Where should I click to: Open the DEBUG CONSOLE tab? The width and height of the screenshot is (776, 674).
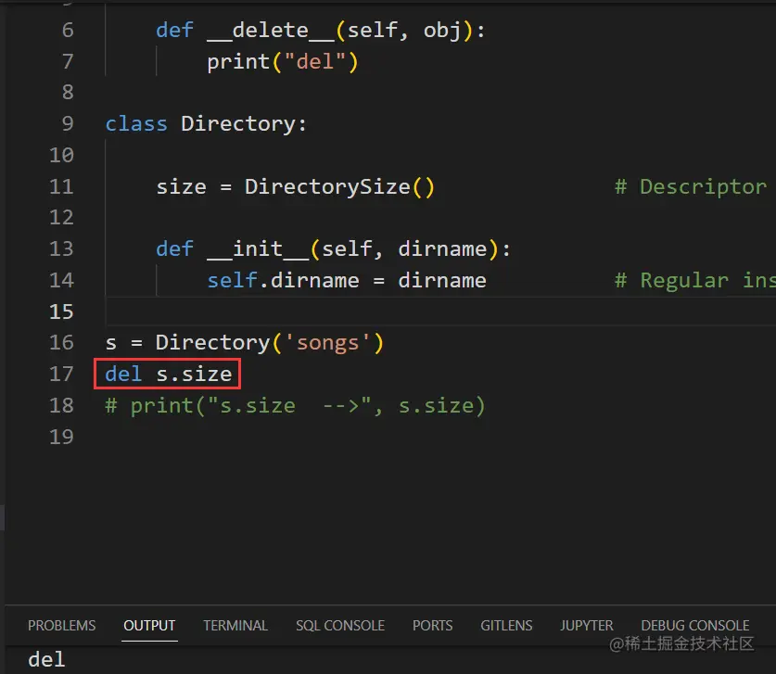point(694,626)
